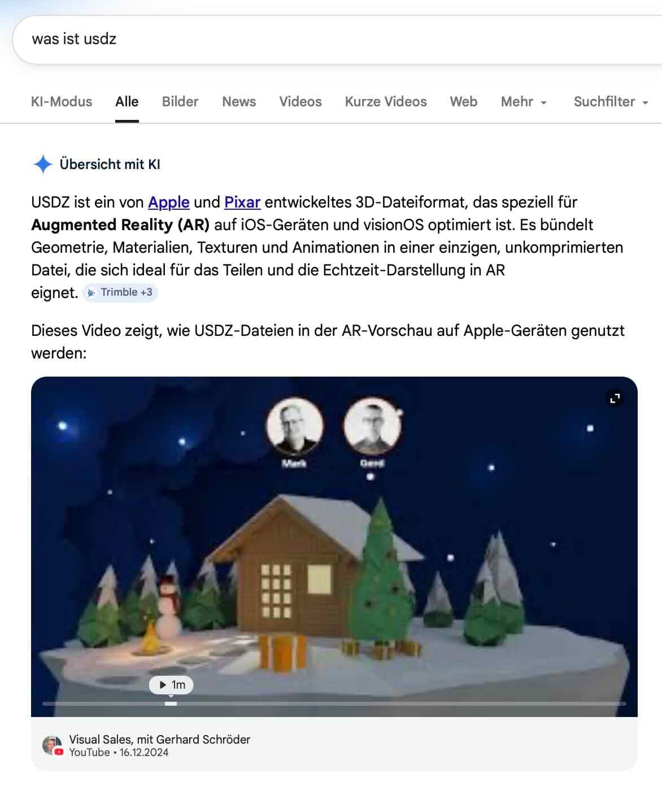
Task: Click the video progress bar marker
Action: [x=171, y=703]
